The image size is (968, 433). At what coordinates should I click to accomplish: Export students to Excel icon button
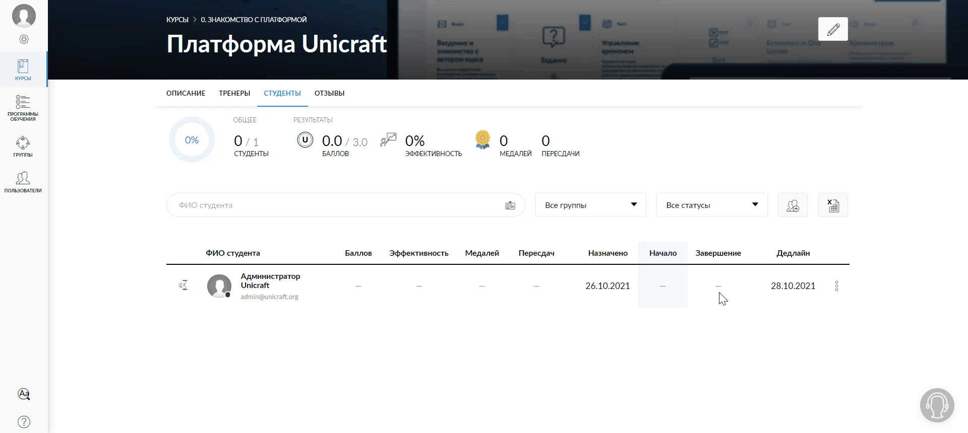[x=833, y=205]
